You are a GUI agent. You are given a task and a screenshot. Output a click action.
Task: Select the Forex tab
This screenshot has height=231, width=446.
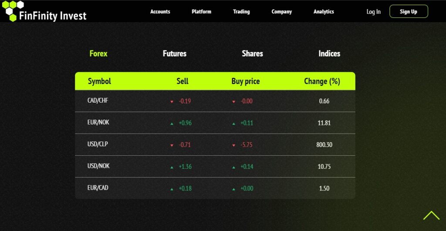[98, 54]
